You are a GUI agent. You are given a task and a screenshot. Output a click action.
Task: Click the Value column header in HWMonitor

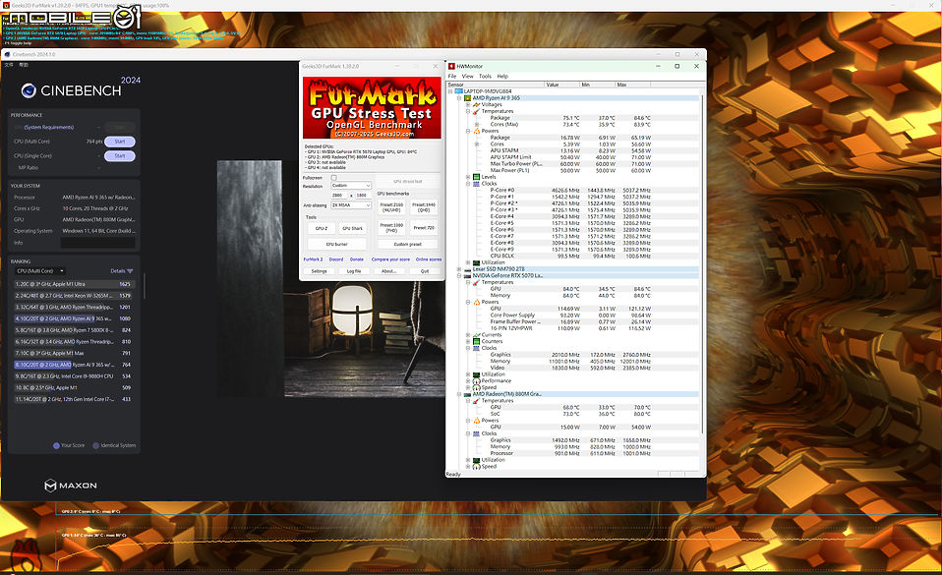pyautogui.click(x=561, y=85)
